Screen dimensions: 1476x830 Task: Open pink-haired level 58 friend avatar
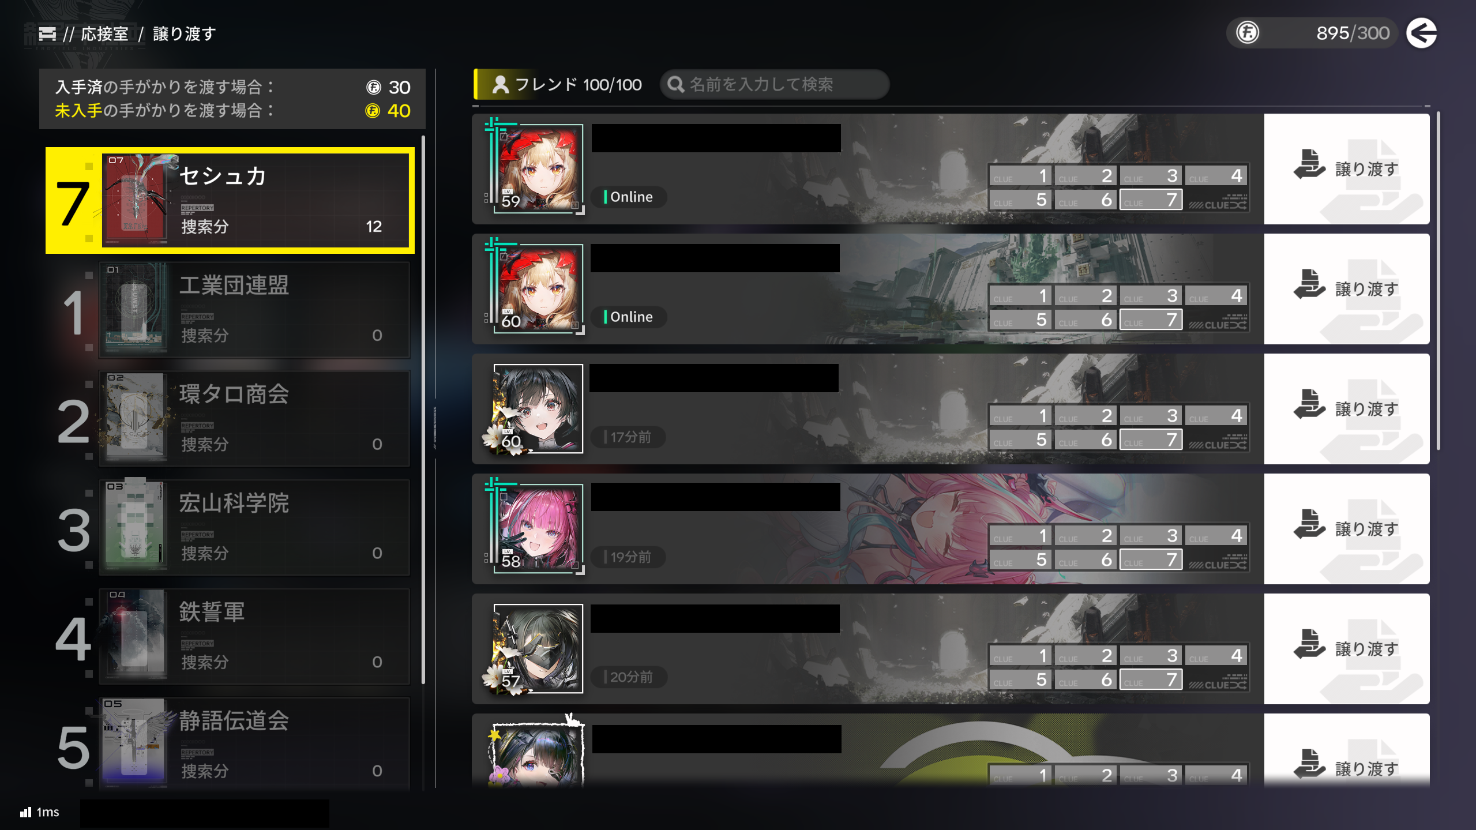coord(538,528)
